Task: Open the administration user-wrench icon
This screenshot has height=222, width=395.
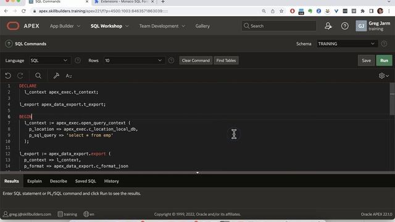Action: (x=328, y=26)
